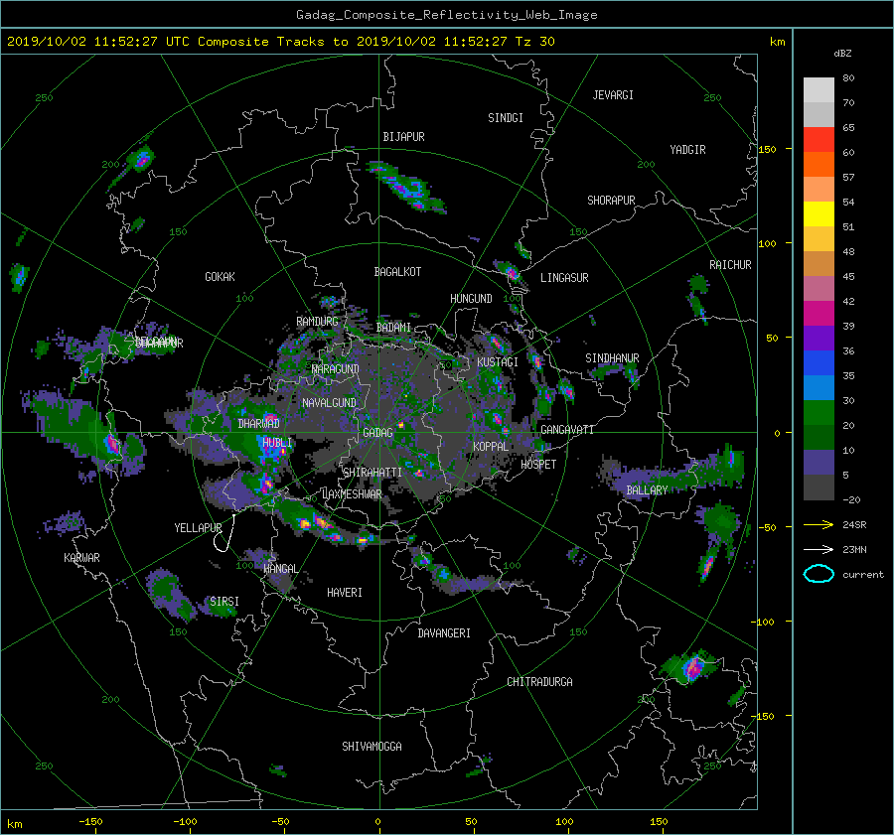The height and width of the screenshot is (835, 894).
Task: Click the RAMDURG city label
Action: point(317,322)
